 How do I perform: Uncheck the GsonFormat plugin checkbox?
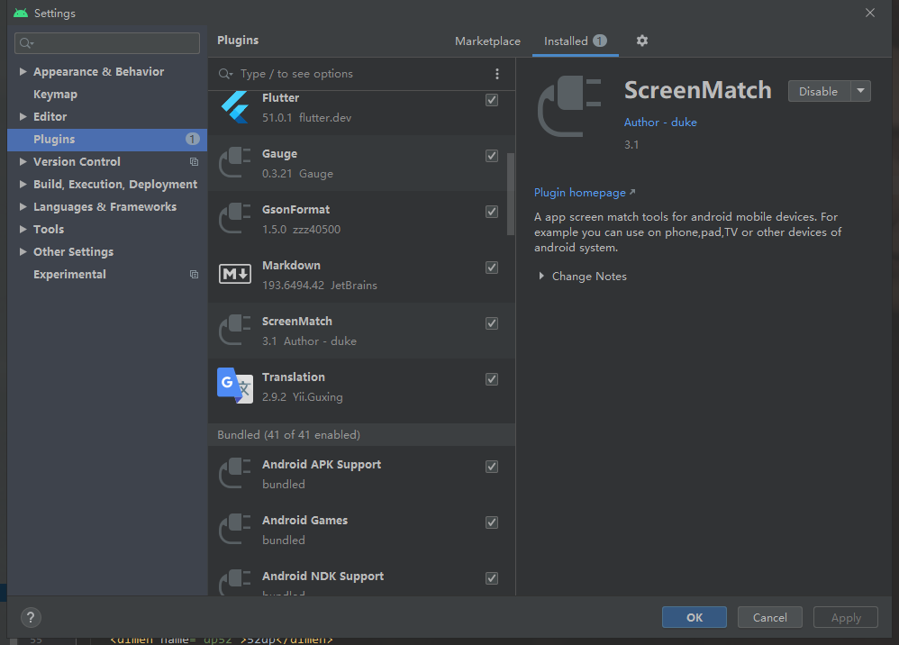(492, 212)
